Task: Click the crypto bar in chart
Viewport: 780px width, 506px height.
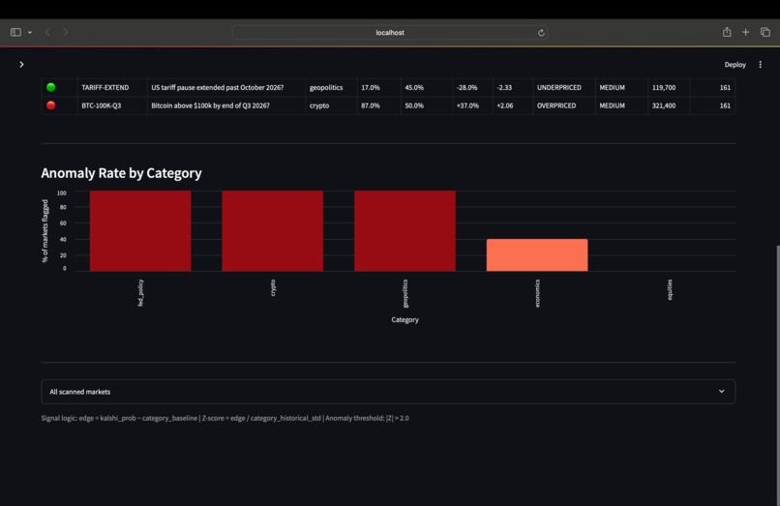Action: coord(273,231)
